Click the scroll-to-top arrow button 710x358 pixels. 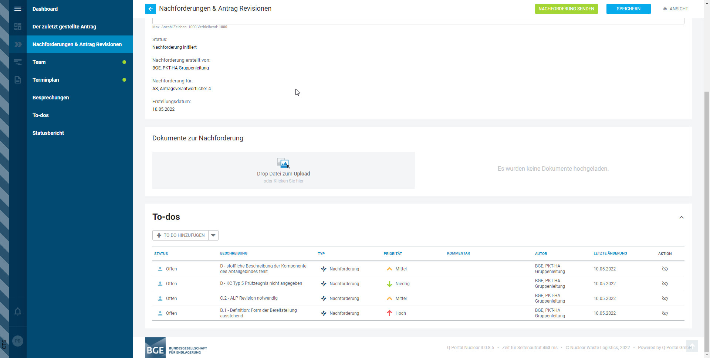pyautogui.click(x=692, y=346)
